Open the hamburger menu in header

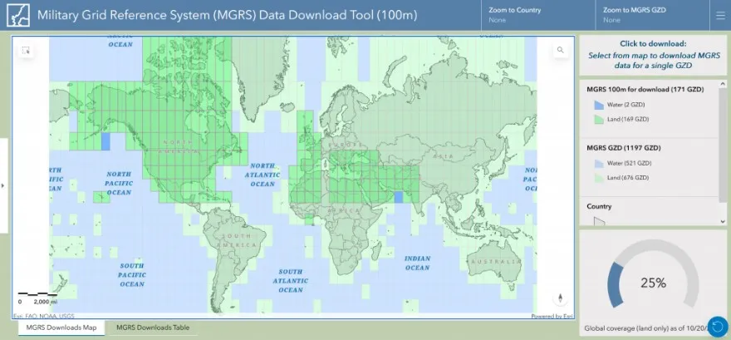click(x=719, y=15)
